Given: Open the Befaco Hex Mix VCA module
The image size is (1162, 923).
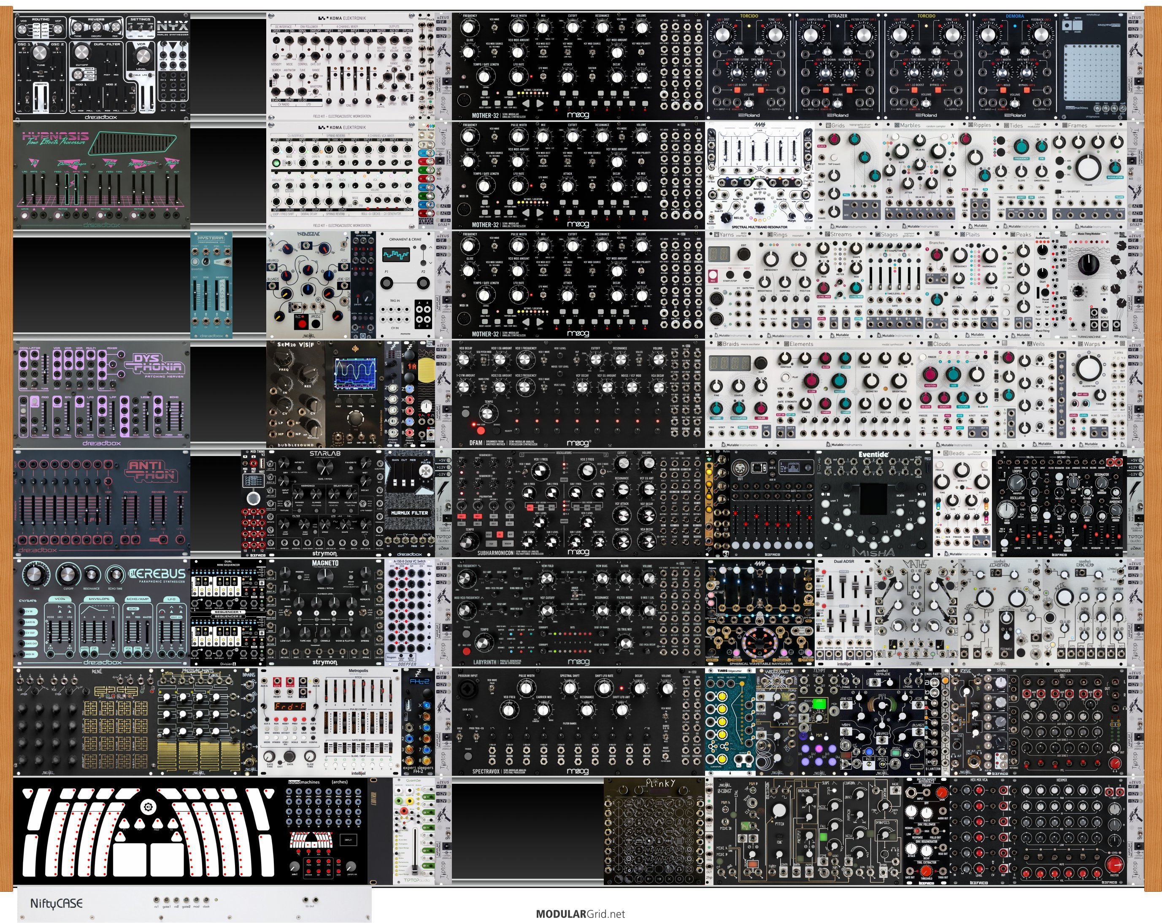Looking at the screenshot, I should pyautogui.click(x=979, y=831).
